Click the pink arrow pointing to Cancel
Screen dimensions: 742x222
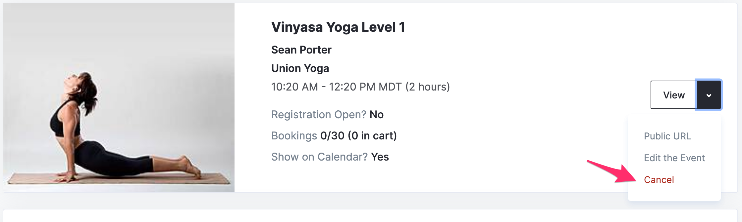(612, 171)
